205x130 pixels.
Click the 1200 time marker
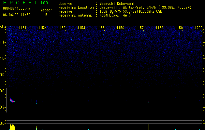(198, 28)
